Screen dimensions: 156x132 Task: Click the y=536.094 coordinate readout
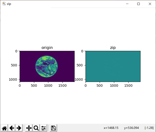(x=132, y=128)
